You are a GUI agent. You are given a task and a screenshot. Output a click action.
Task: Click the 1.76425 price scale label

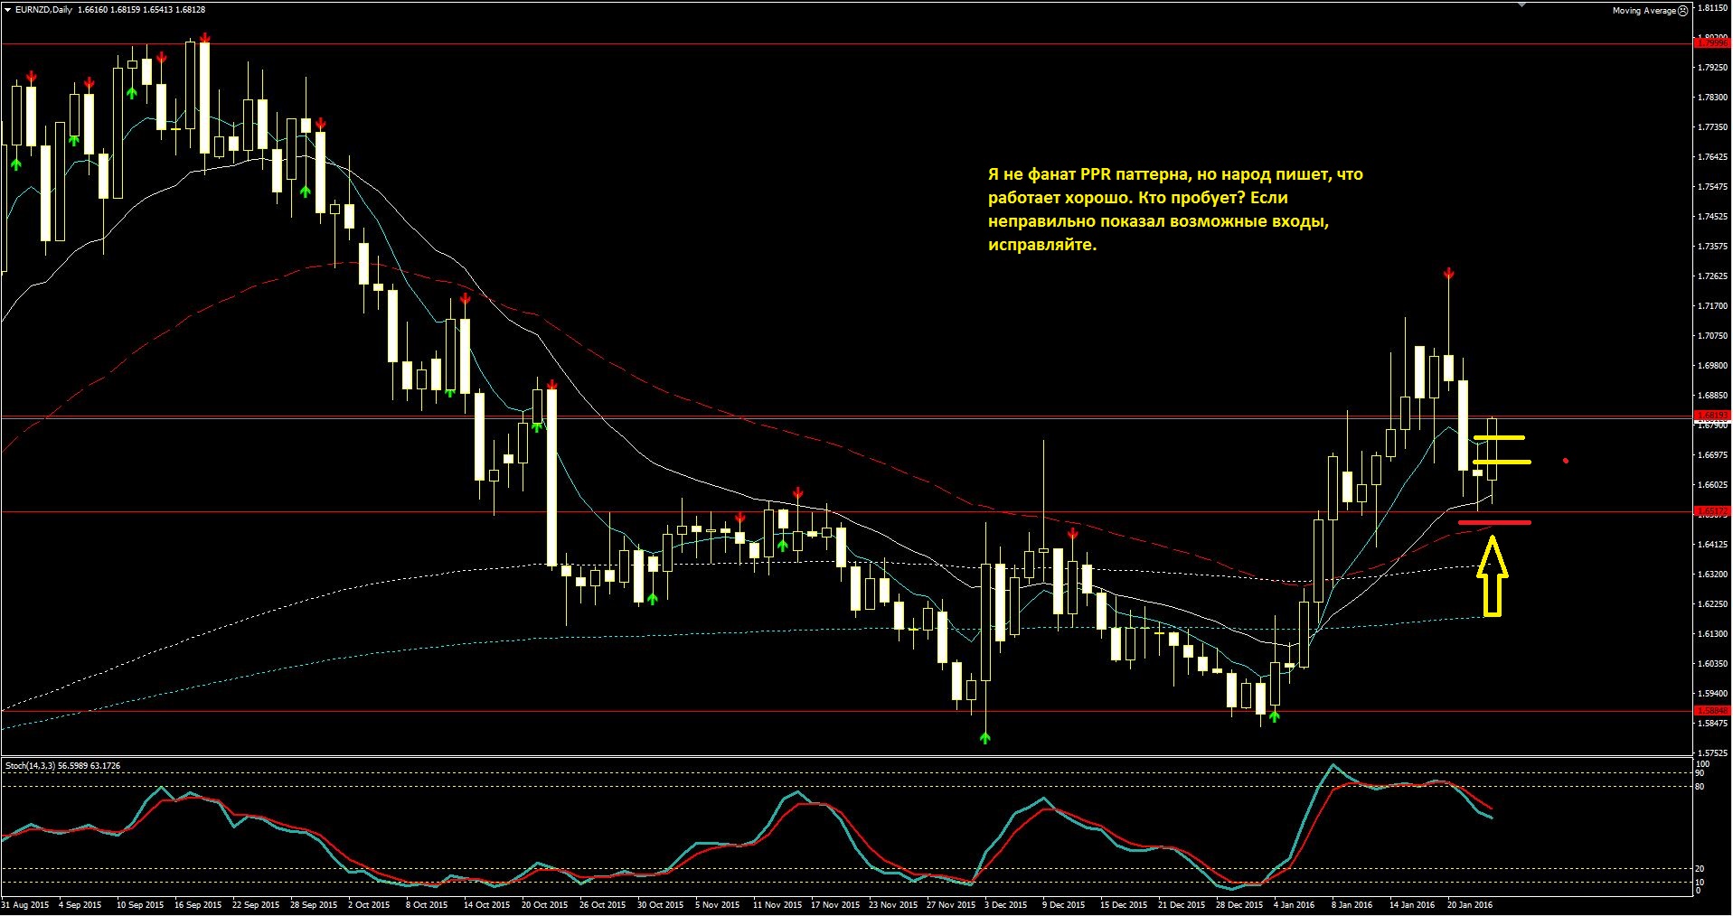1714,157
